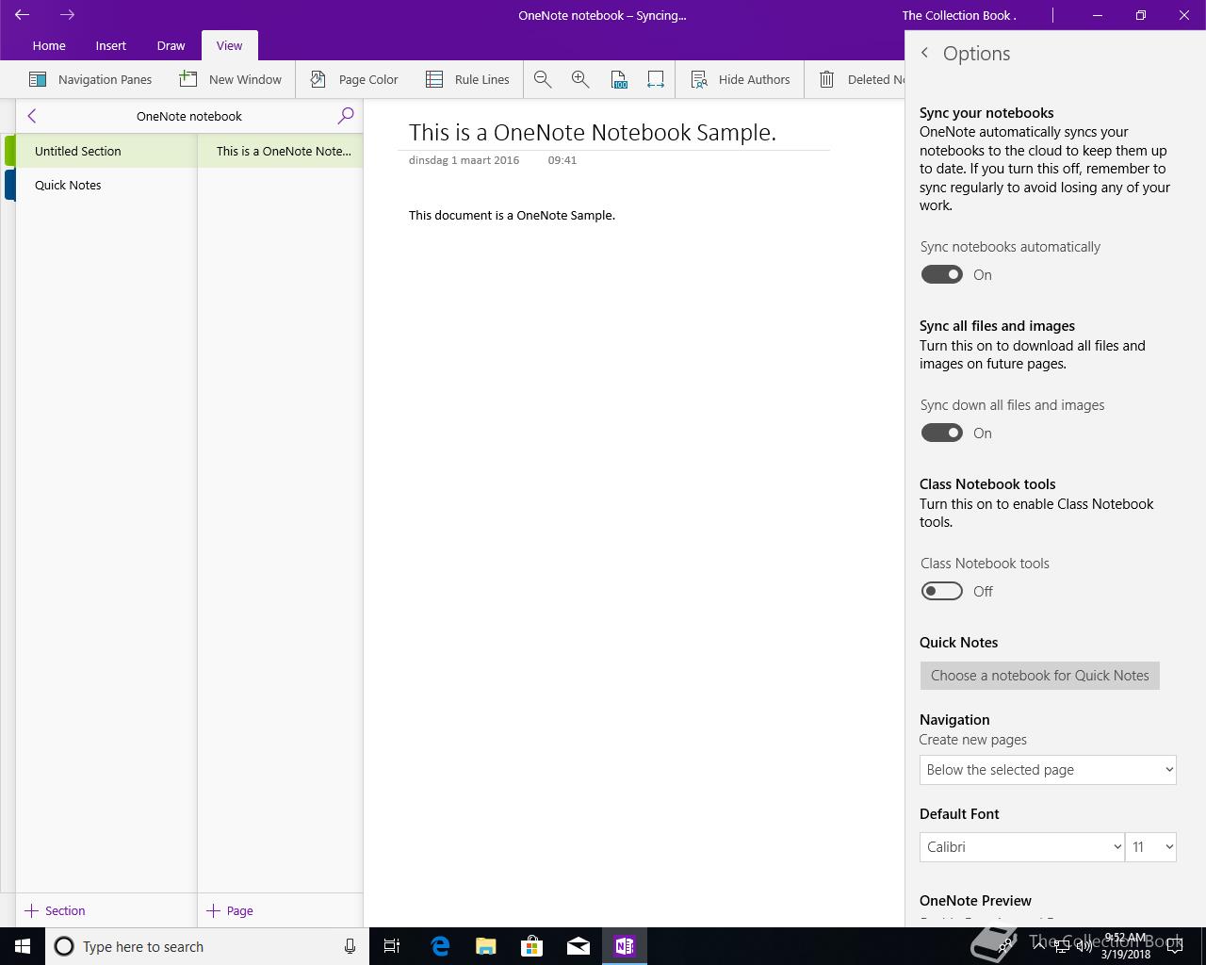Switch to the Insert tab
This screenshot has width=1206, height=965.
click(x=110, y=45)
